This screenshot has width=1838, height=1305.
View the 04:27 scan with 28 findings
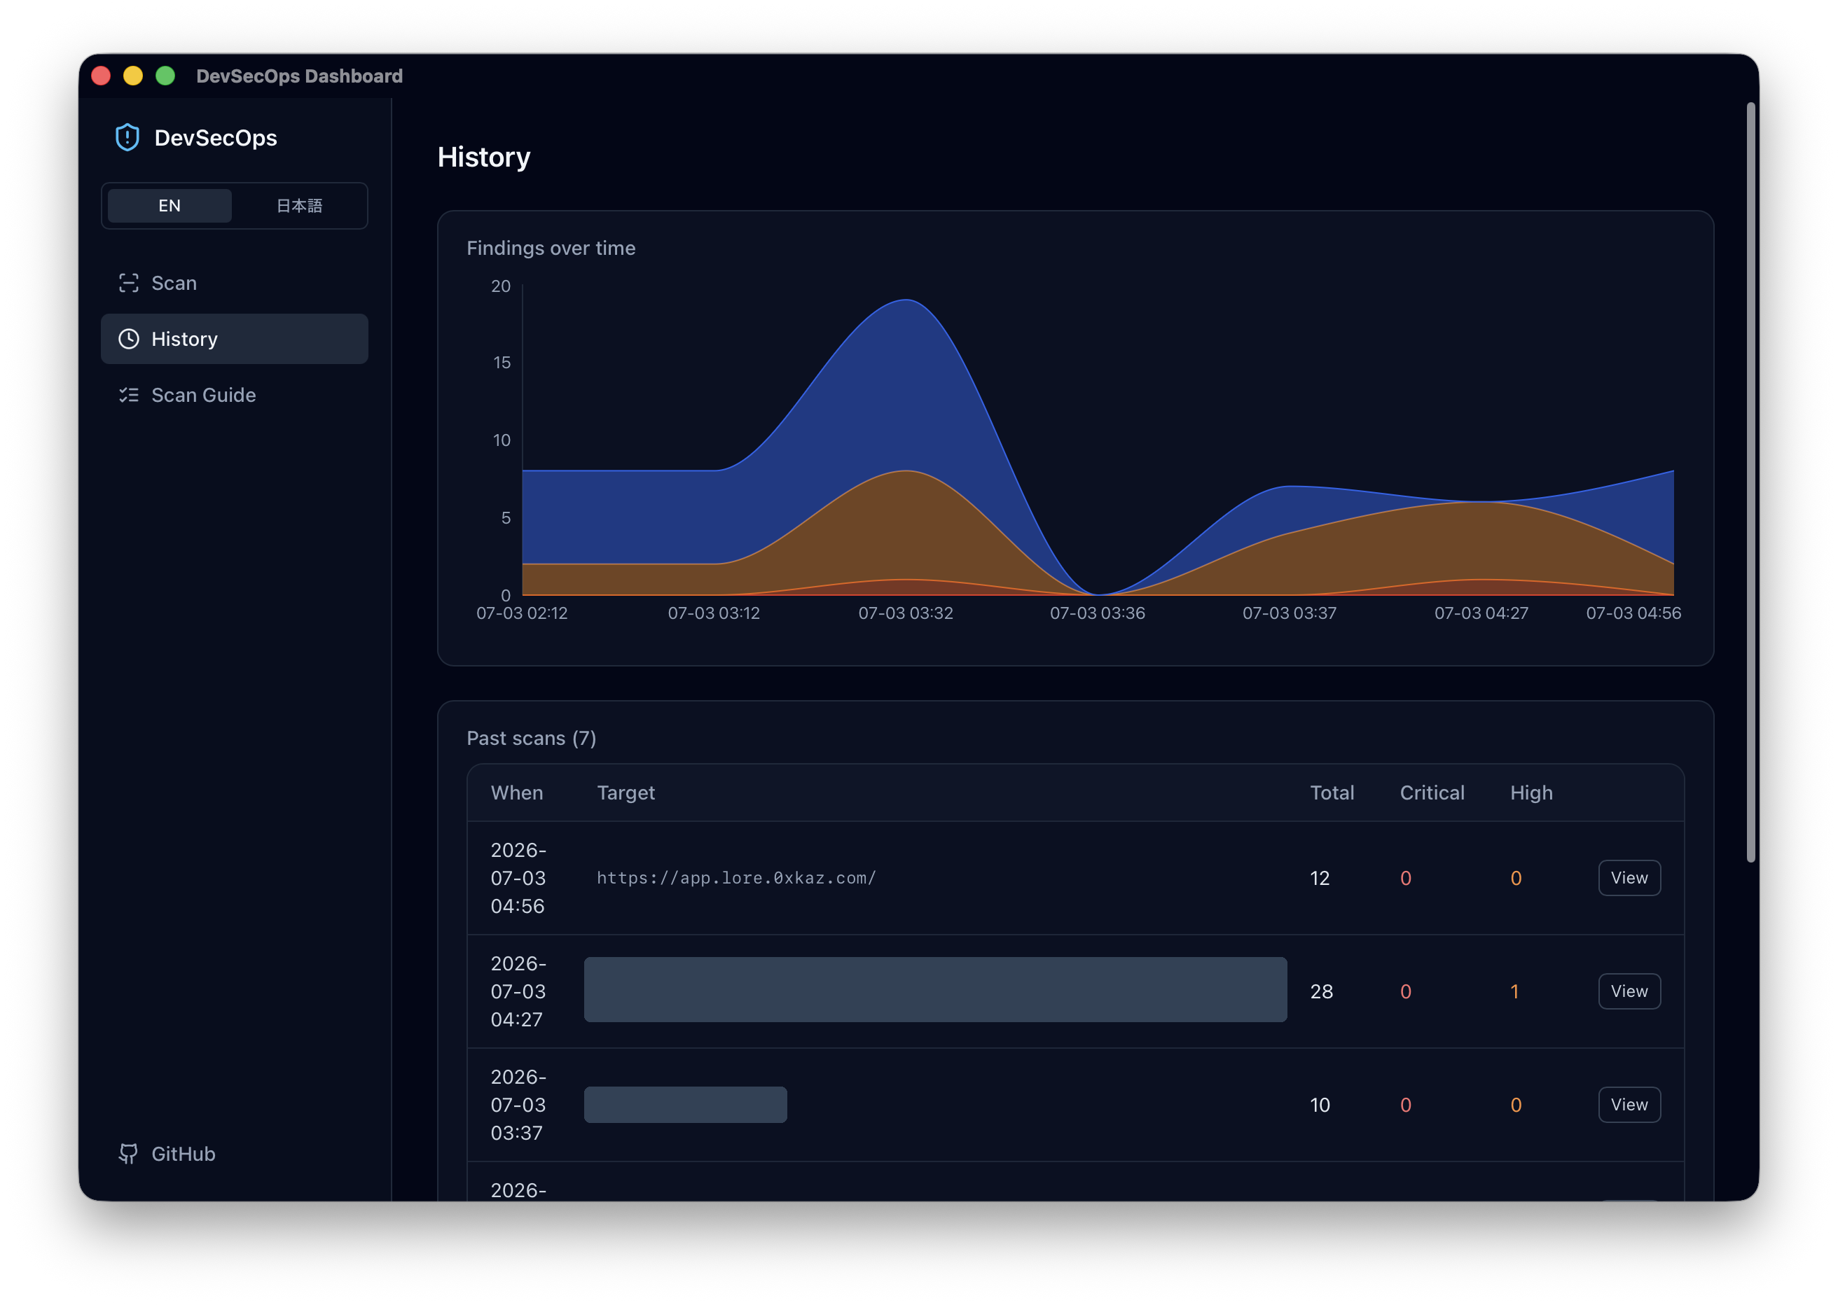(x=1629, y=991)
